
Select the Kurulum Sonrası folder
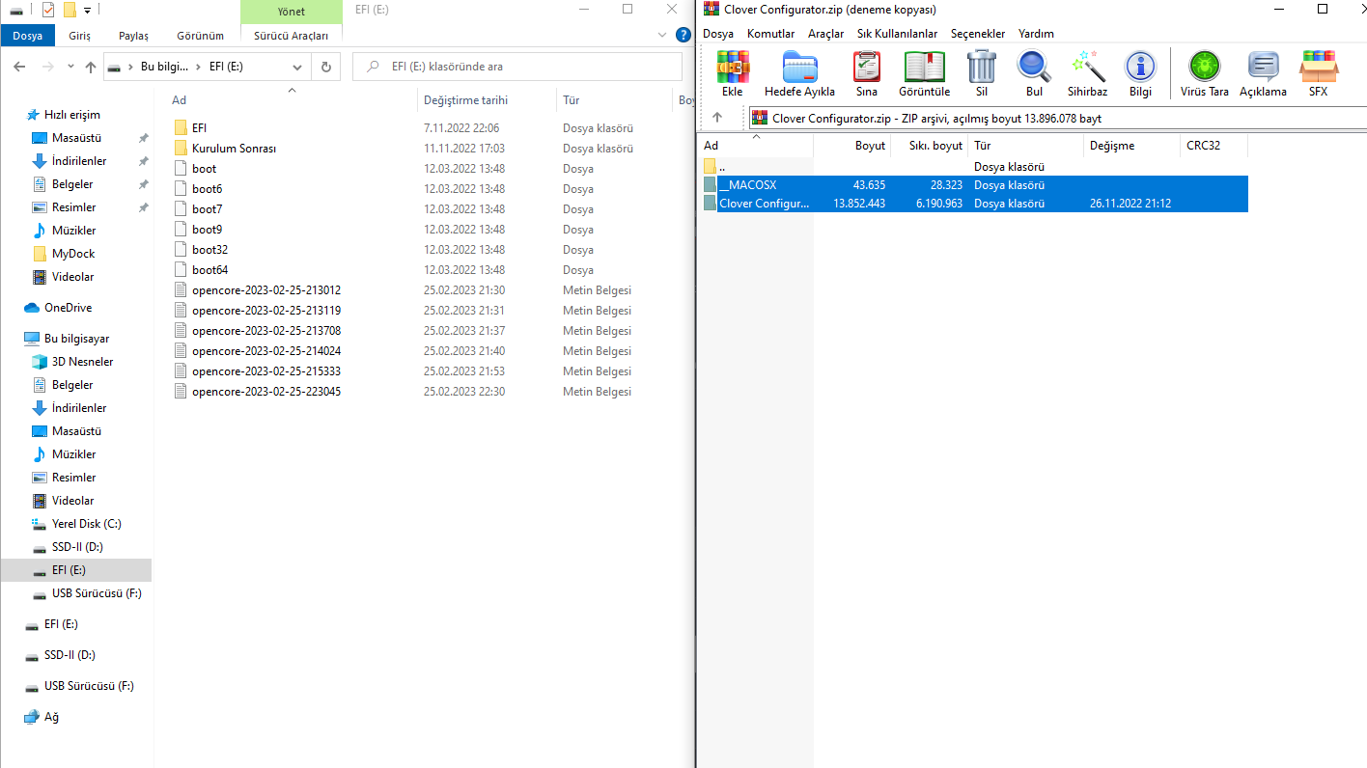pos(234,149)
